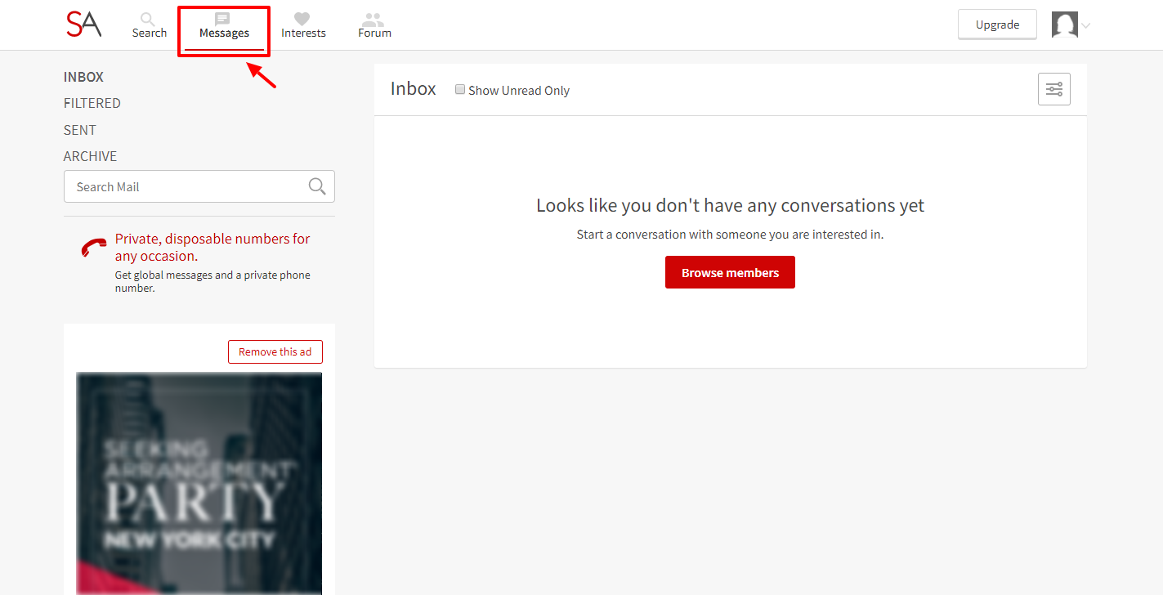
Task: Click the Search Mail magnifier icon
Action: pos(317,186)
